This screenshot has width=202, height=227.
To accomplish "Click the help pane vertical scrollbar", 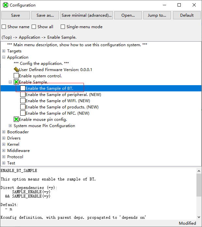I will pos(199,184).
